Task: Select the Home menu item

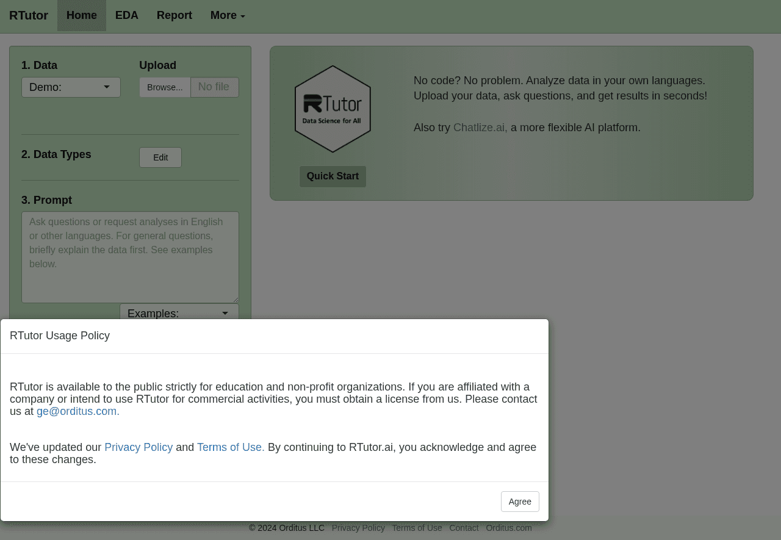Action: point(81,15)
